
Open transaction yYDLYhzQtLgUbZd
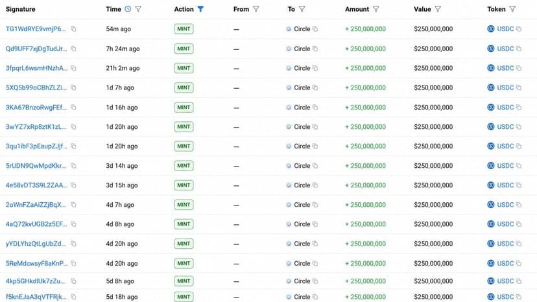[x=36, y=244]
